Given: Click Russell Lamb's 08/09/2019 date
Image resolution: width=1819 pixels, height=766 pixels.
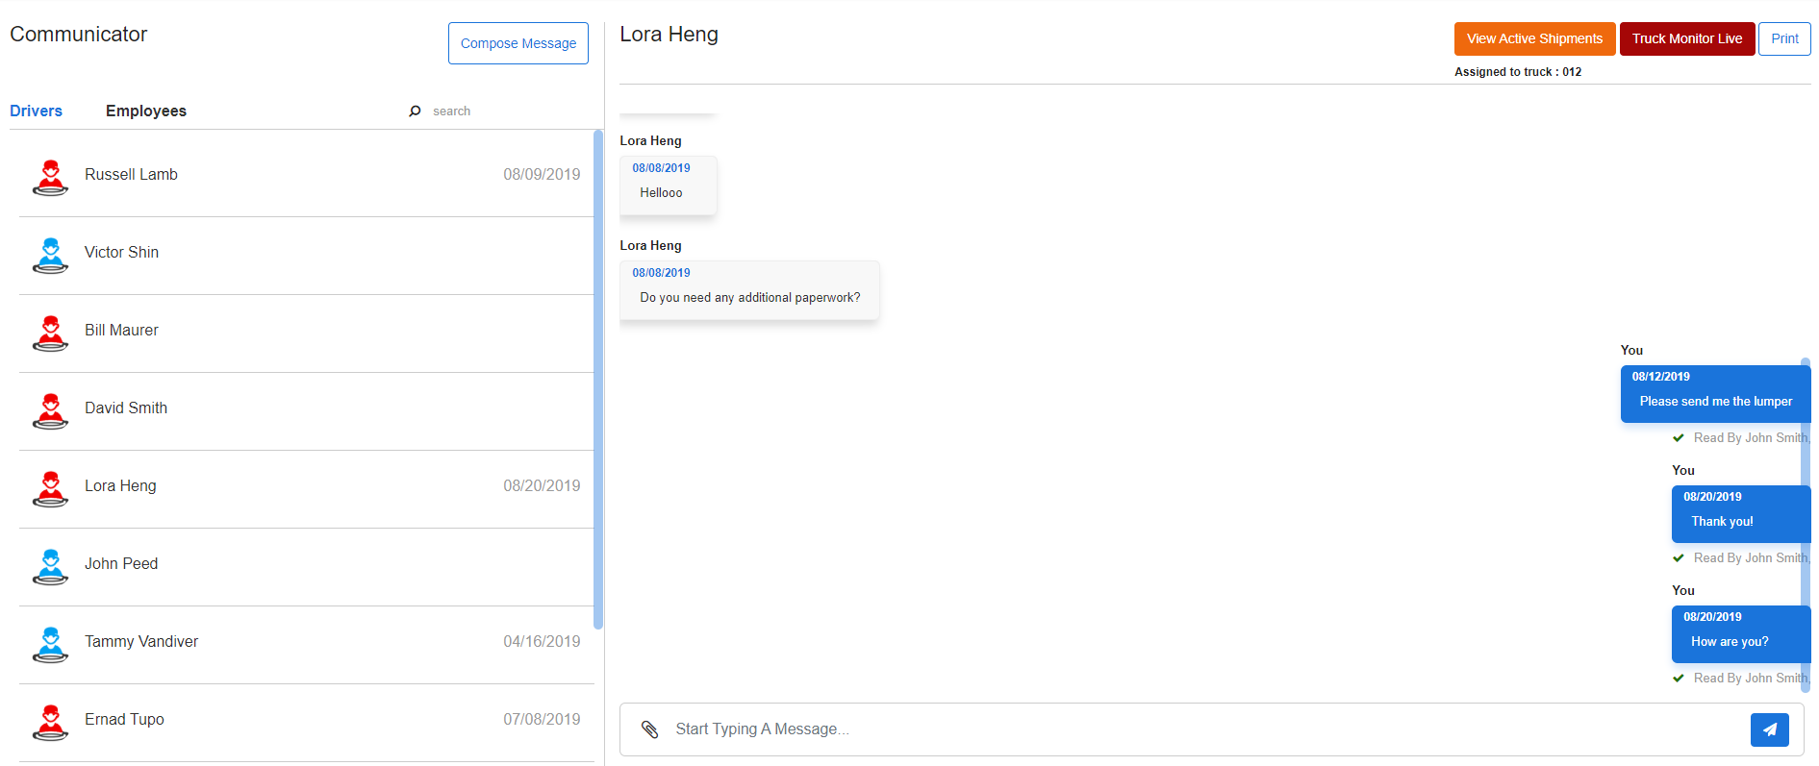Looking at the screenshot, I should [542, 174].
